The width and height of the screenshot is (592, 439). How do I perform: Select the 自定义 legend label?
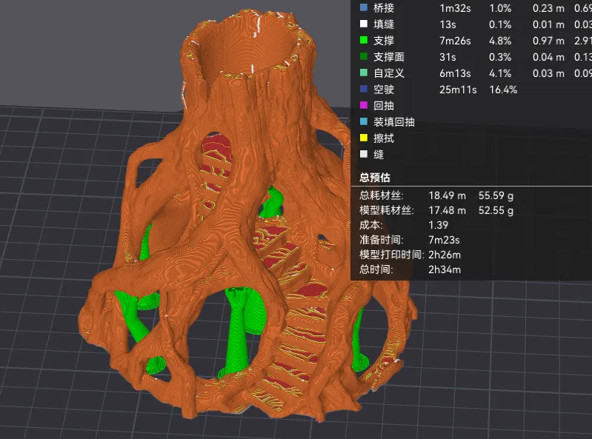point(389,73)
